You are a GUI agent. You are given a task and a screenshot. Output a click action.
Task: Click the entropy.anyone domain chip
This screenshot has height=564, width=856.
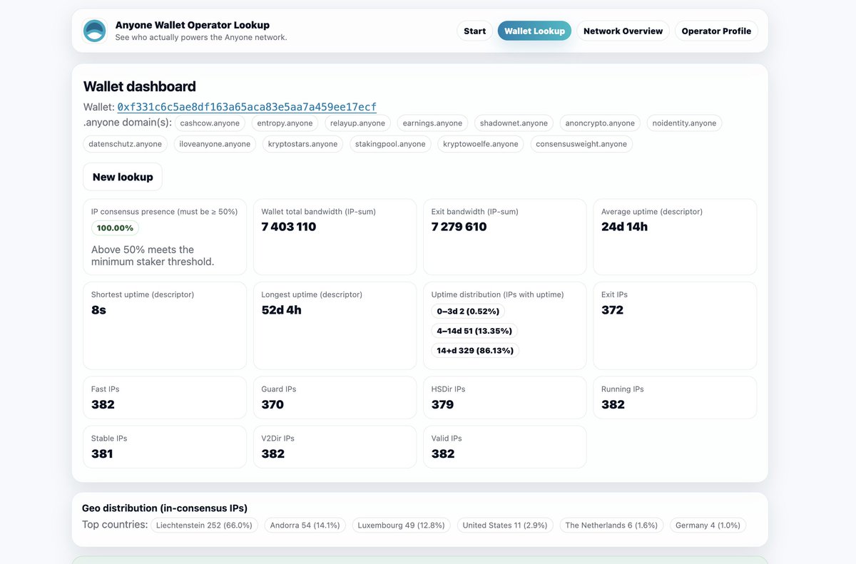tap(285, 123)
